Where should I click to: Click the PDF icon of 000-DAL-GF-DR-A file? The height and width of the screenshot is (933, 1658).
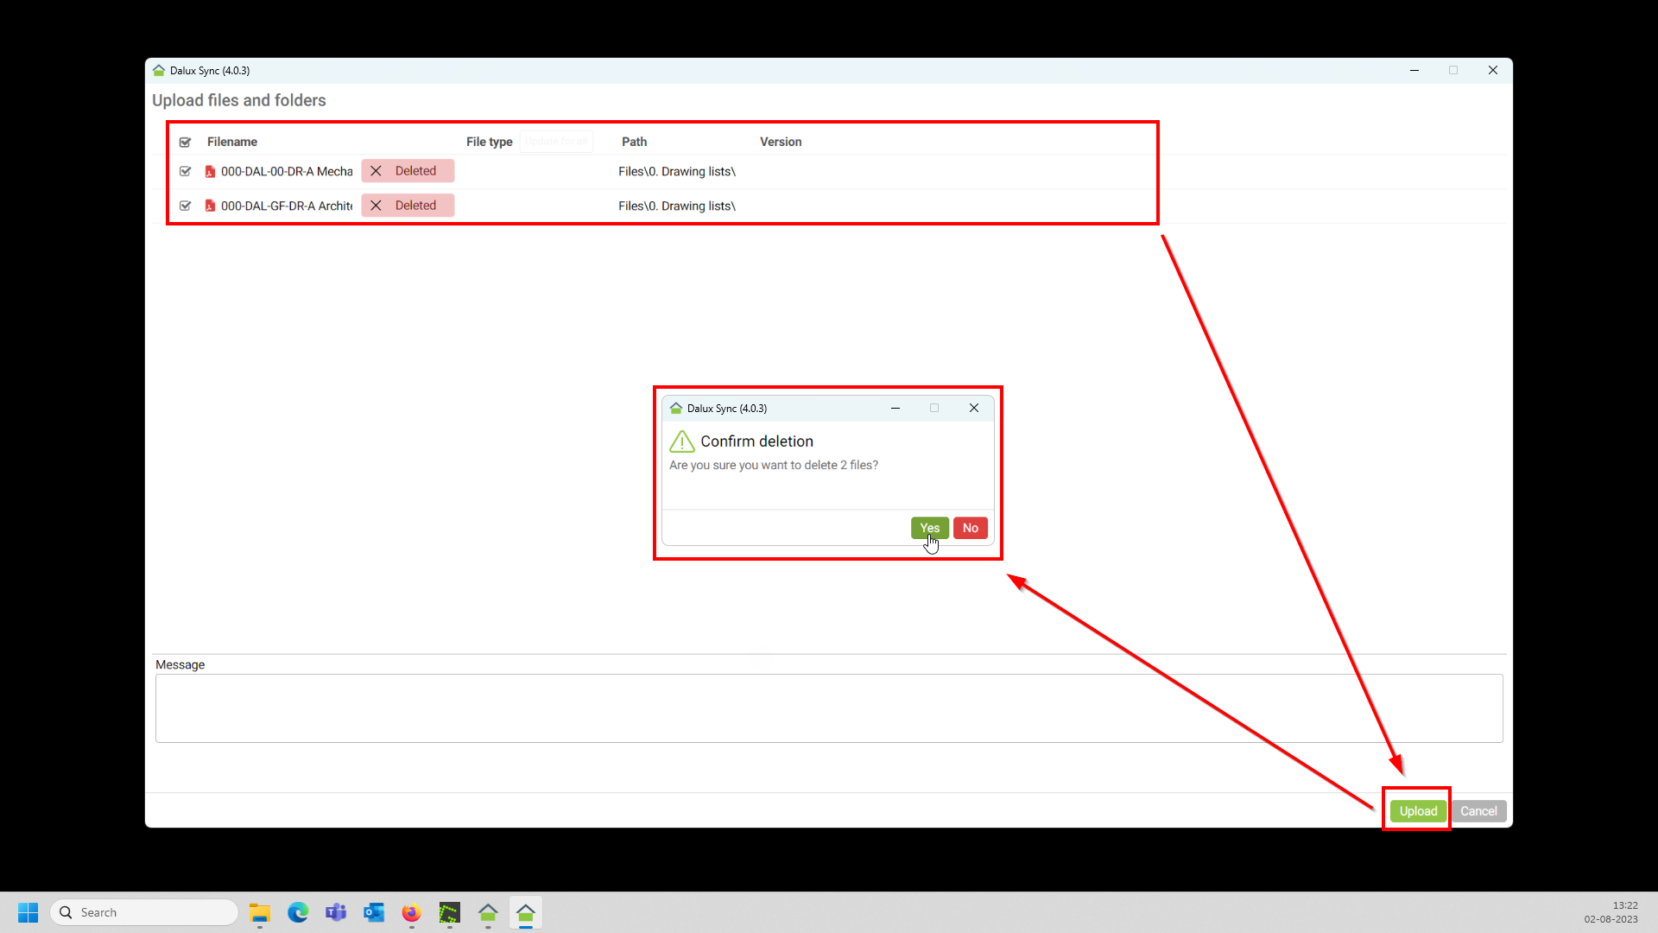point(210,206)
